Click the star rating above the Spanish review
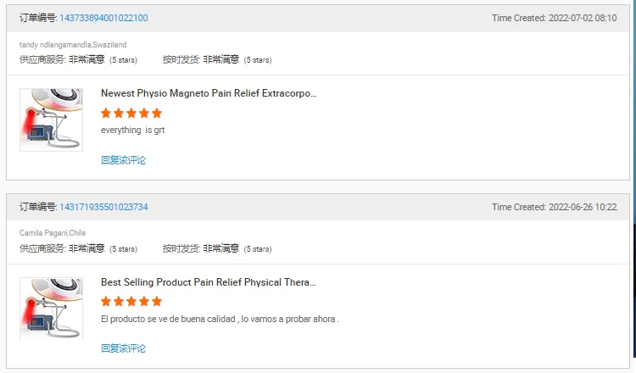 pos(131,302)
